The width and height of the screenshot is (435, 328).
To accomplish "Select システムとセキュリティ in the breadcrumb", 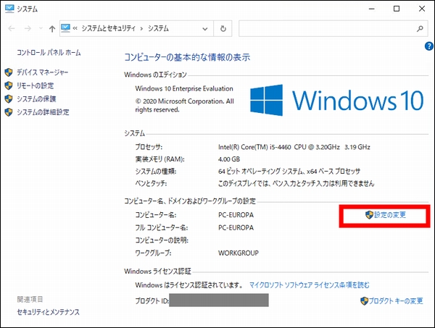I will point(109,28).
